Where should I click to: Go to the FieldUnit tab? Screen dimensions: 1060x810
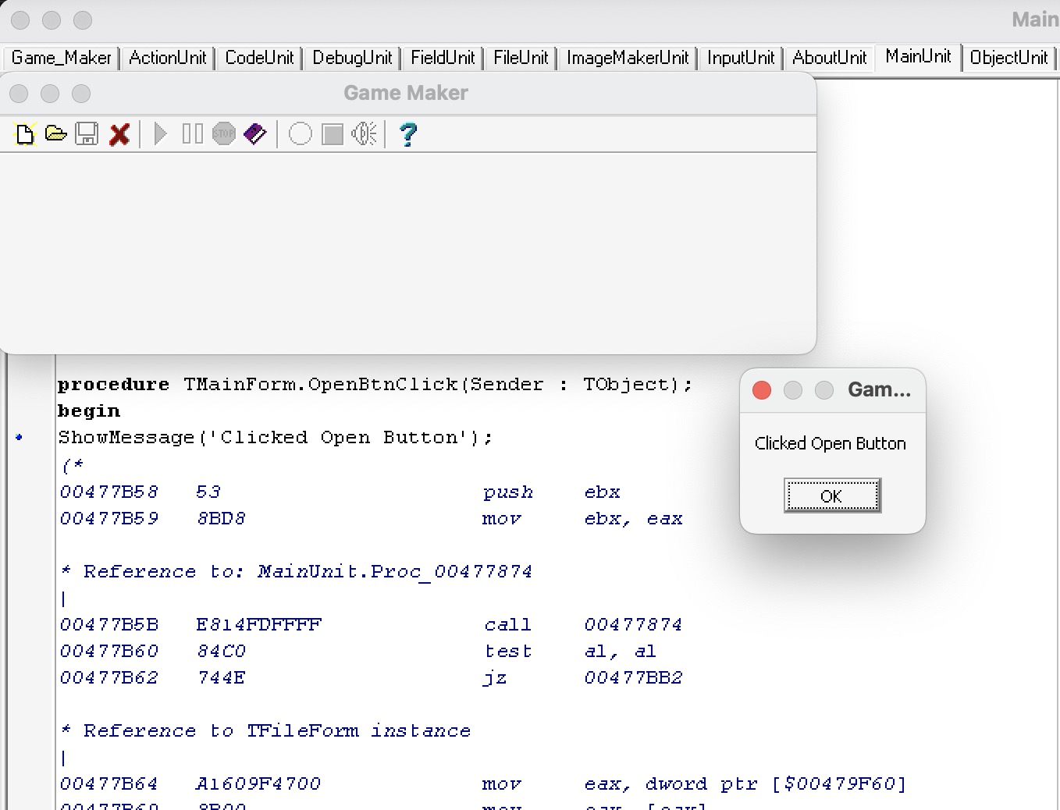point(443,58)
